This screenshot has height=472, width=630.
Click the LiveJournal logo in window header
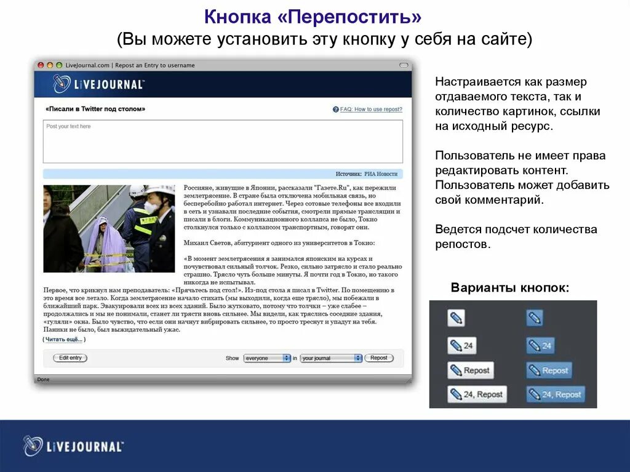click(x=98, y=84)
